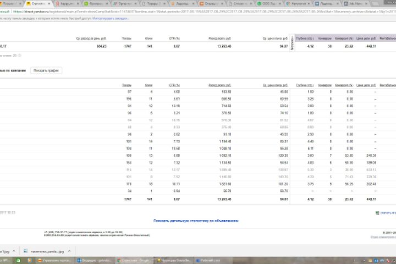
Task: Click the goal price cell 348.30
Action: 371,156
